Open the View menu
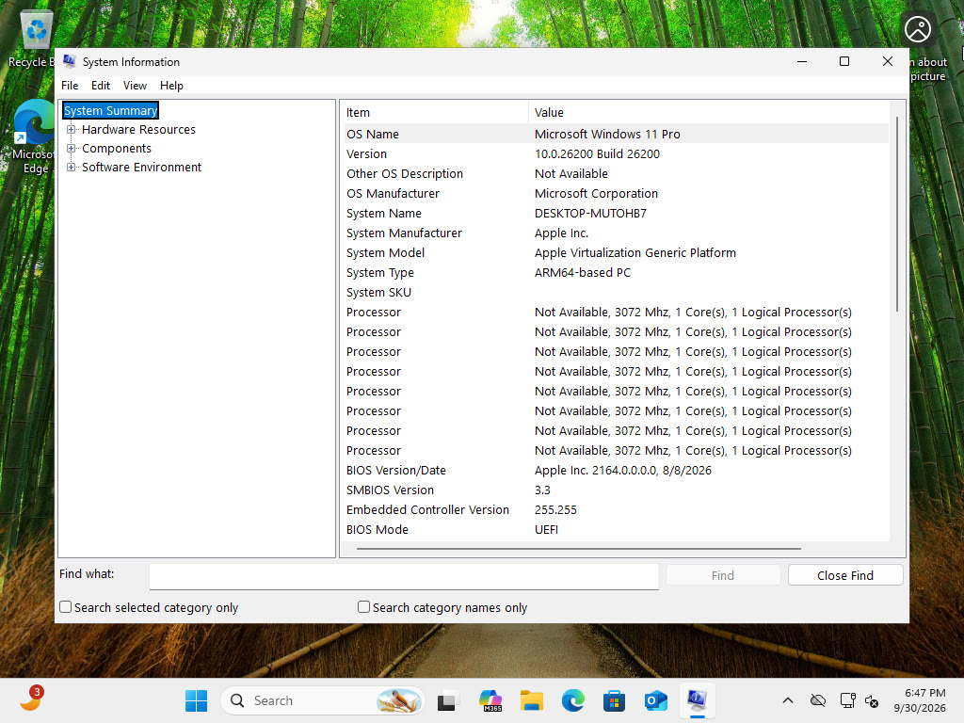This screenshot has height=723, width=964. click(135, 86)
